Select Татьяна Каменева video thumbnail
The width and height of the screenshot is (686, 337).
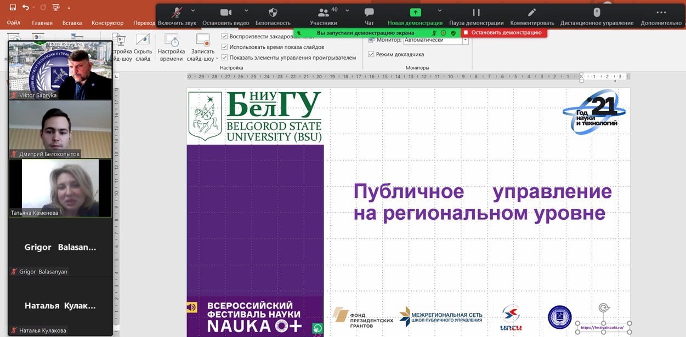[x=60, y=188]
